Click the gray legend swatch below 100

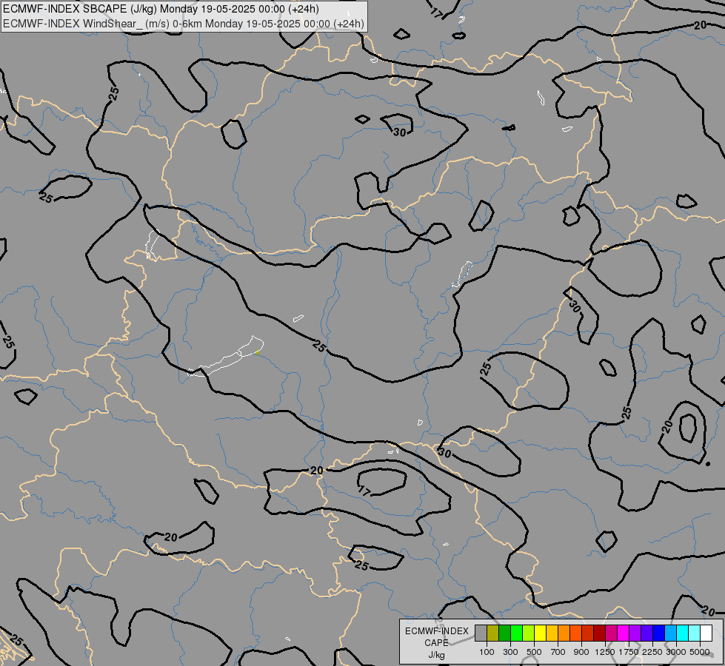(x=481, y=633)
